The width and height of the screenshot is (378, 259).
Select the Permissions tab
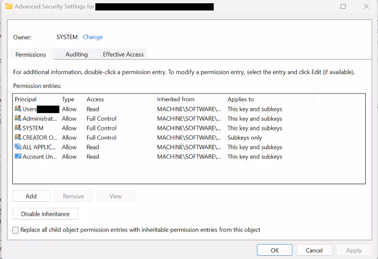coord(31,54)
